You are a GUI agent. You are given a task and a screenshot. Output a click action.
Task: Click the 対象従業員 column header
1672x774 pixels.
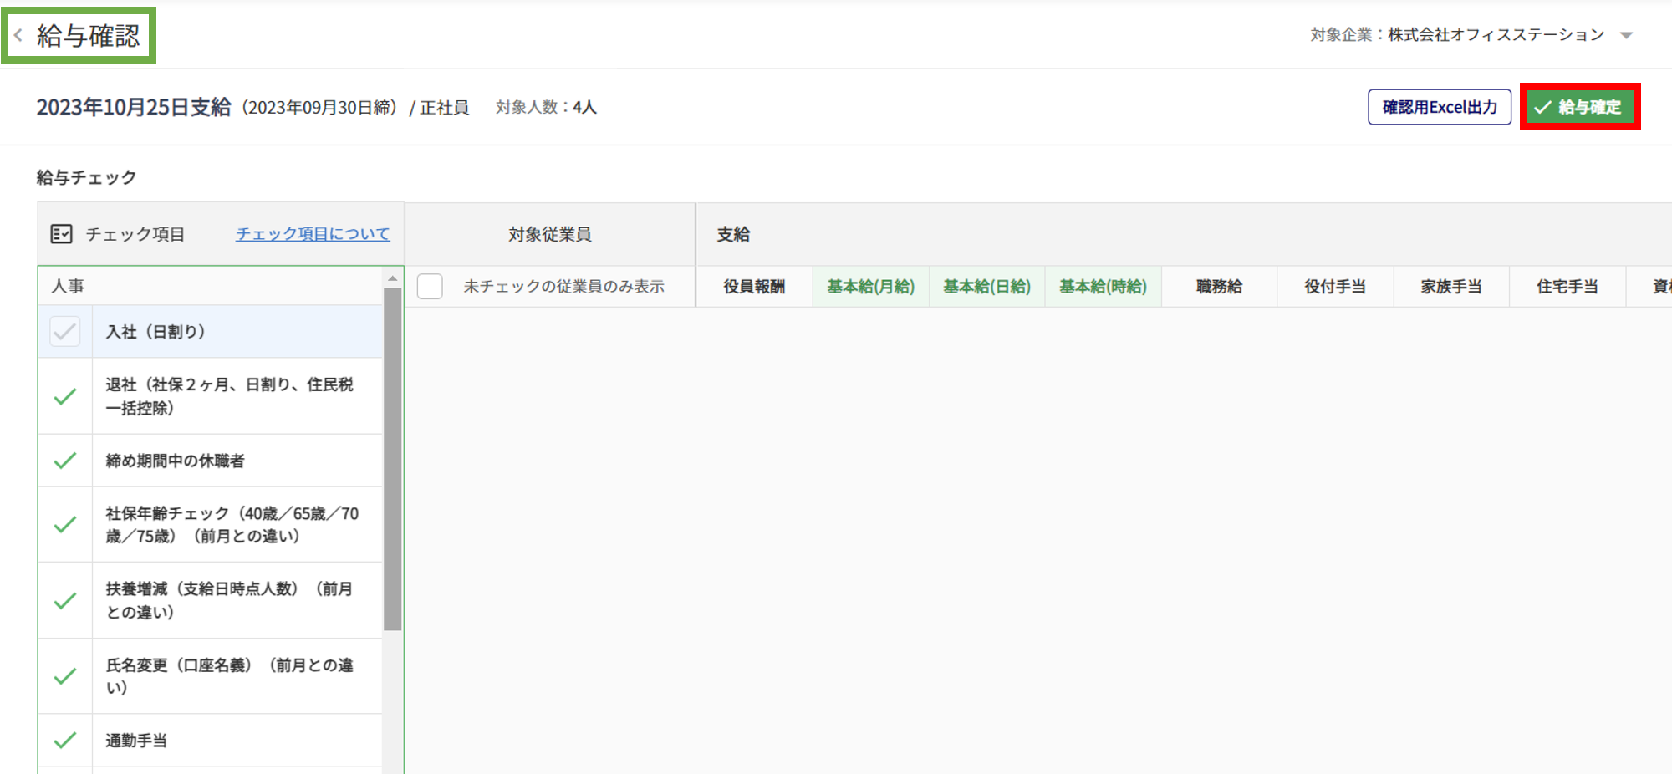point(550,235)
